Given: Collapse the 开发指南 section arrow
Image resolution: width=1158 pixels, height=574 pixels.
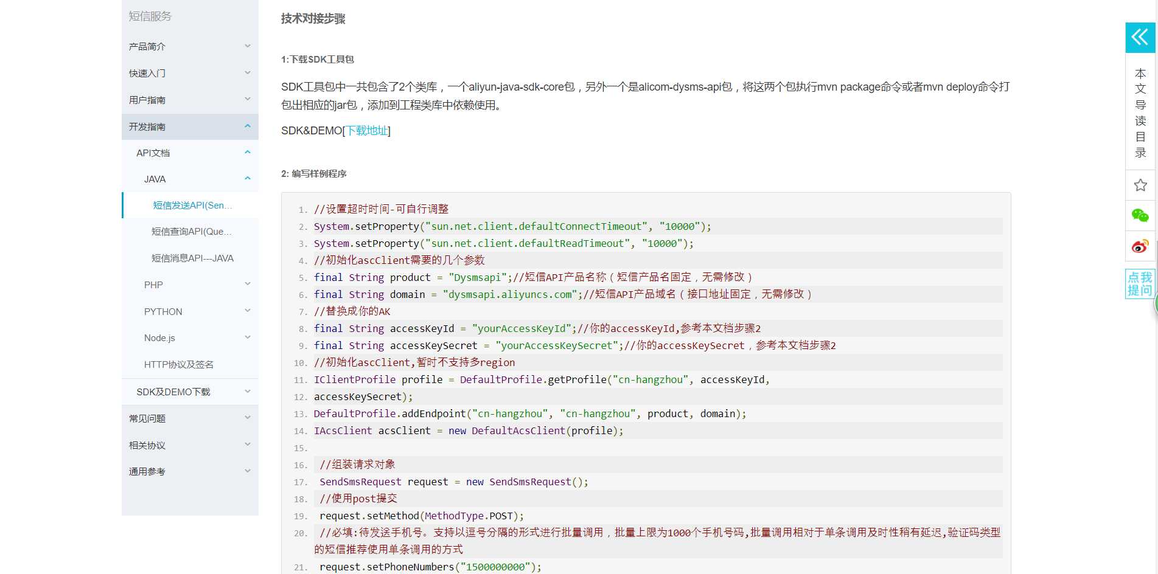Looking at the screenshot, I should point(248,126).
